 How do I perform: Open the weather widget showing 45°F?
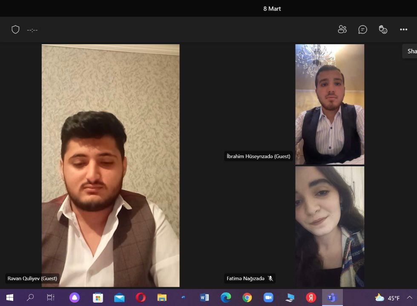click(387, 298)
